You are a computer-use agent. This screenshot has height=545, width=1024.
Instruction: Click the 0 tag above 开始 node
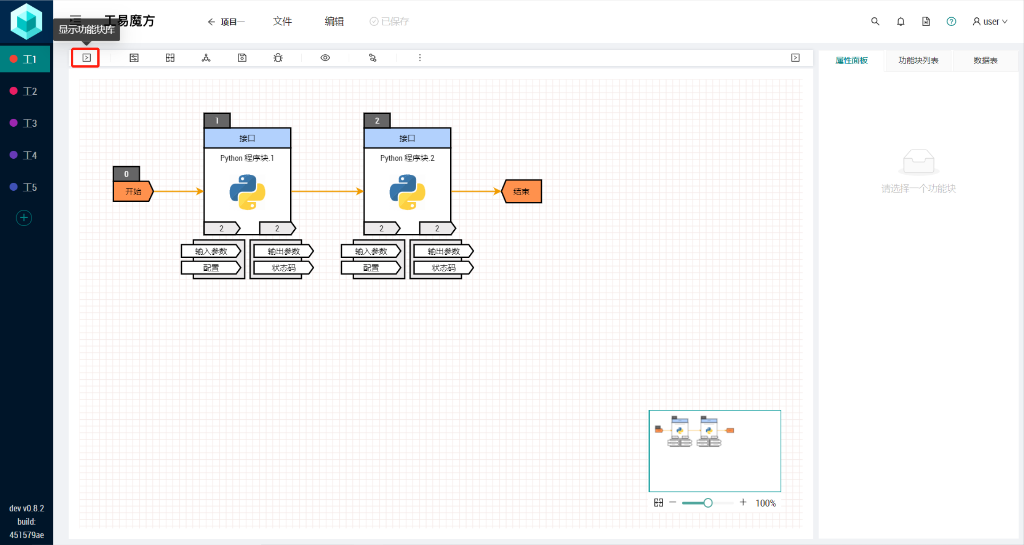pyautogui.click(x=126, y=174)
